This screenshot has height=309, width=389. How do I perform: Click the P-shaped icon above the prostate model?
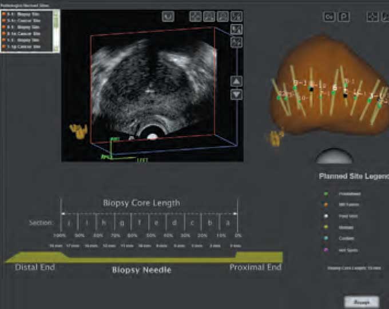point(344,17)
